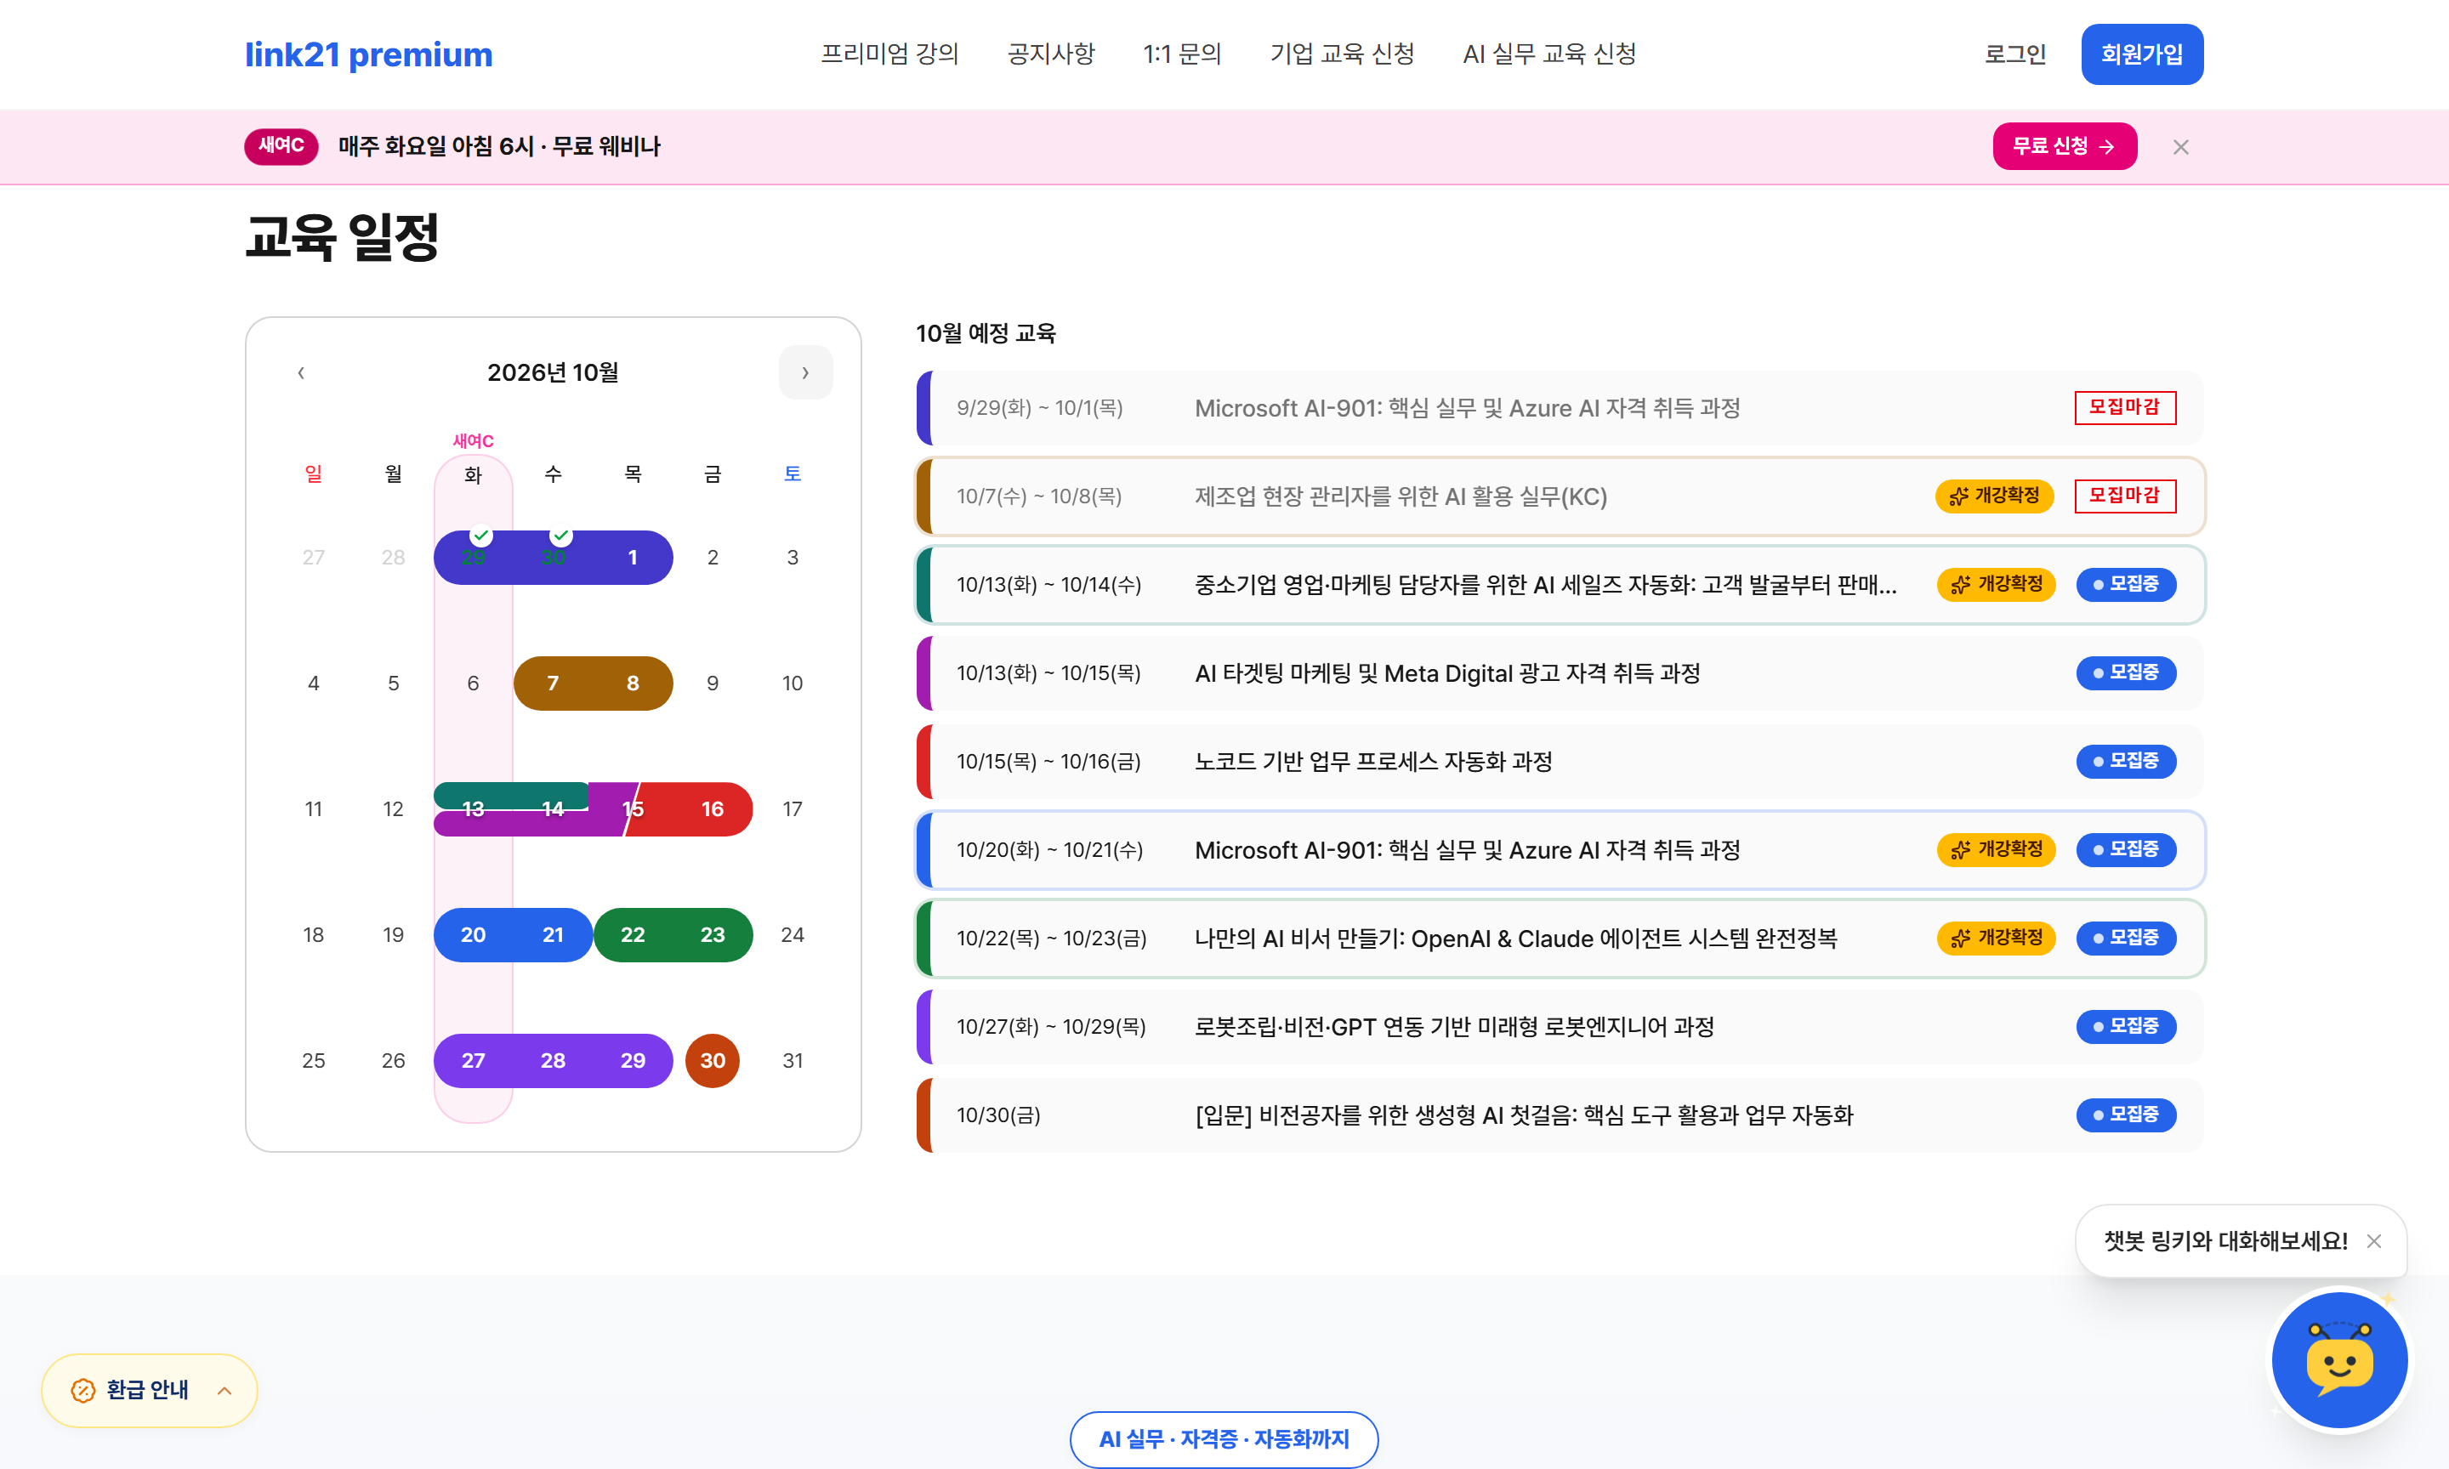Click checkmark on September 30 date
The height and width of the screenshot is (1469, 2449).
pos(561,536)
